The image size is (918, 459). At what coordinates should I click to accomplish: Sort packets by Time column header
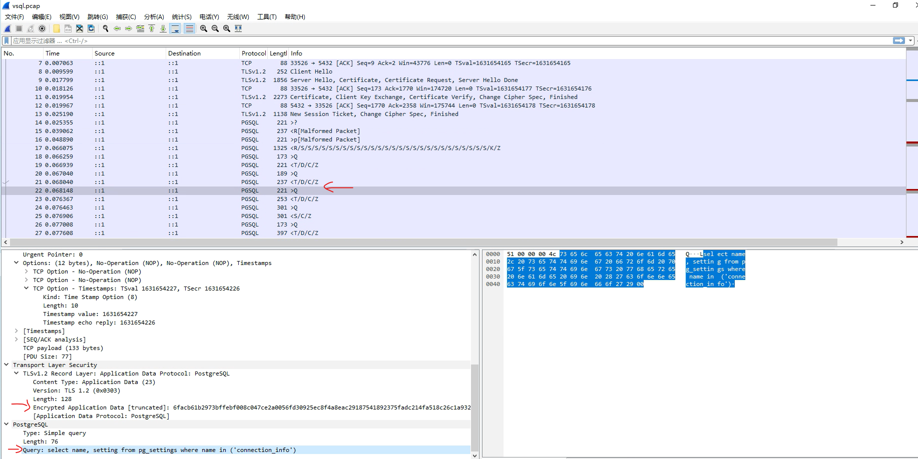(68, 53)
